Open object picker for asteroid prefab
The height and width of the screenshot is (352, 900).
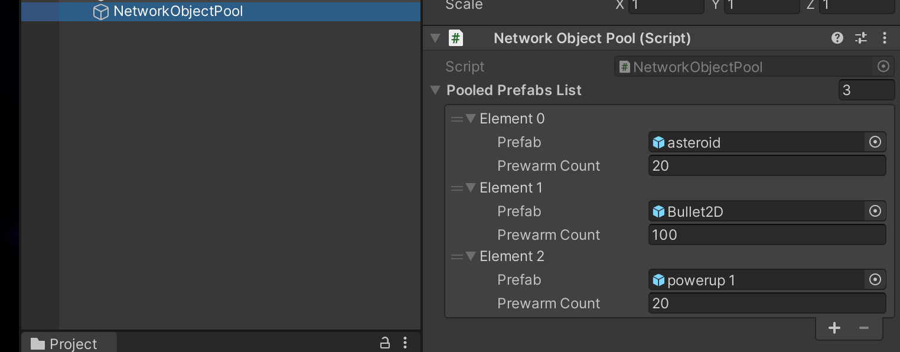click(875, 142)
